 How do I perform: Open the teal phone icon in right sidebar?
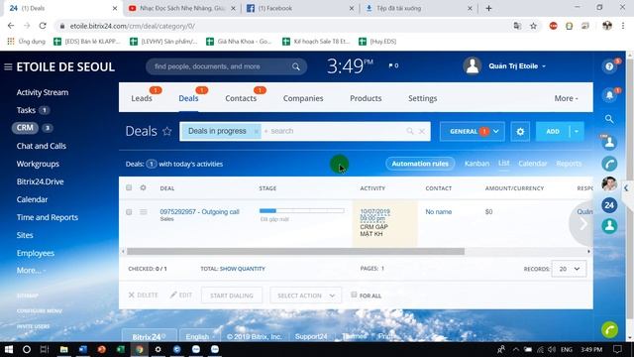[x=609, y=164]
